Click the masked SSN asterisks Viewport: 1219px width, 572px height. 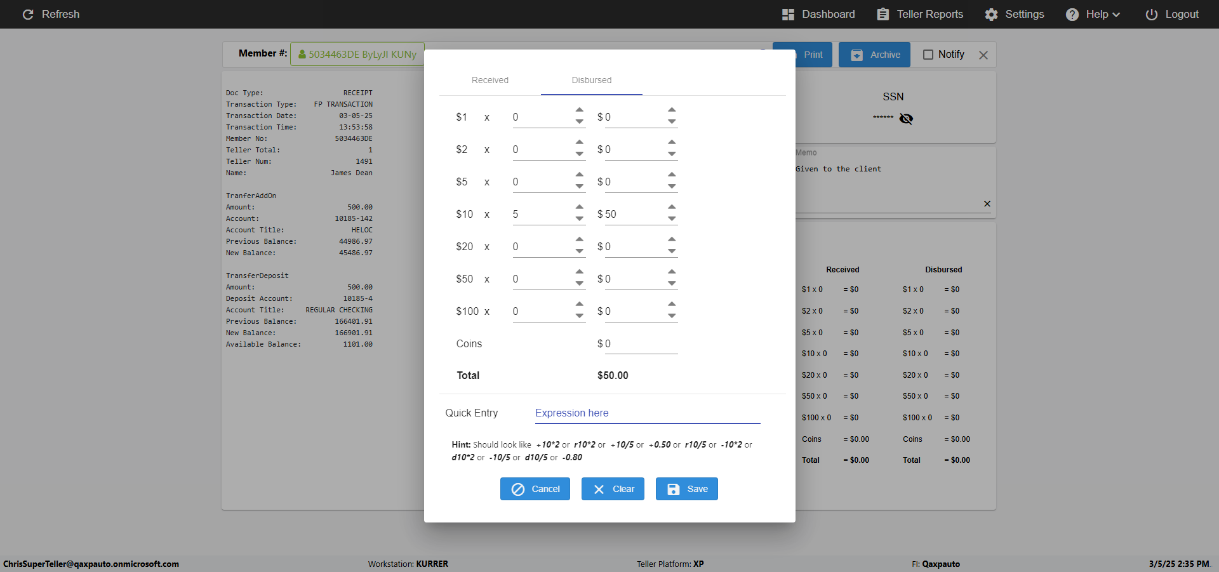[x=883, y=117]
